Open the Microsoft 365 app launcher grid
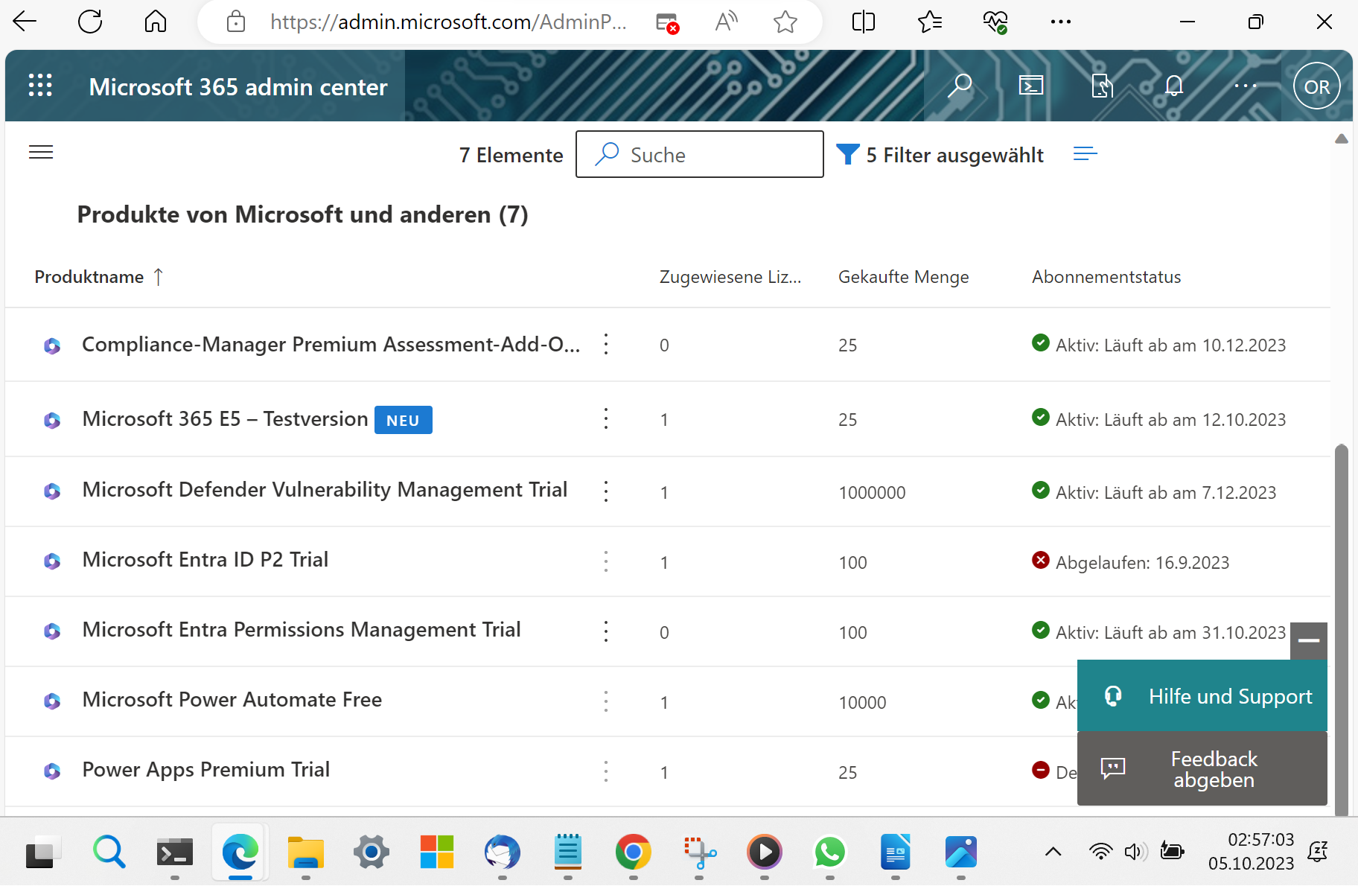 (x=41, y=86)
